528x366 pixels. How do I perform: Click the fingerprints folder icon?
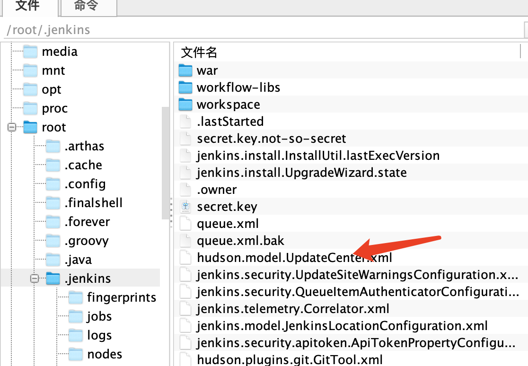click(x=75, y=297)
